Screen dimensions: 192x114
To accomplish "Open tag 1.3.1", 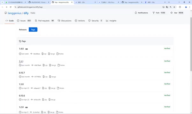I will click(21, 61).
